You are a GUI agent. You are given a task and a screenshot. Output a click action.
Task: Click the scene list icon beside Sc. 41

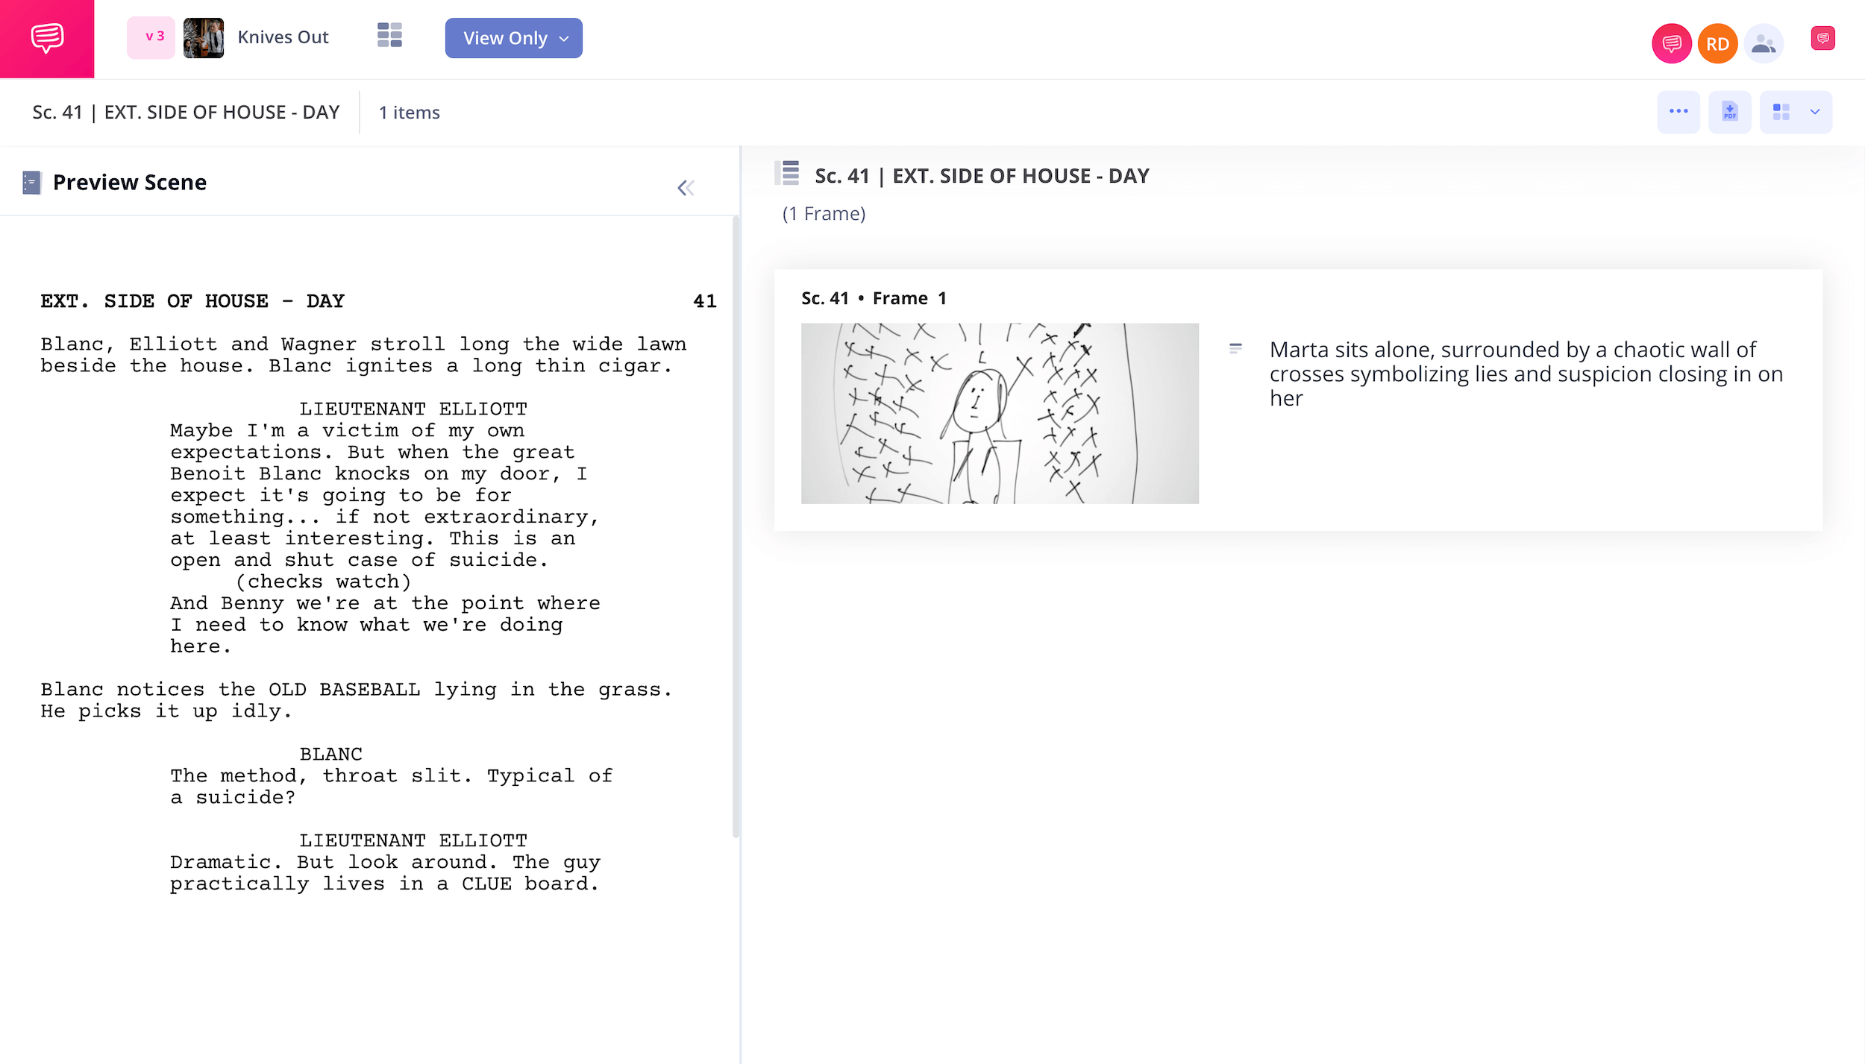point(788,174)
